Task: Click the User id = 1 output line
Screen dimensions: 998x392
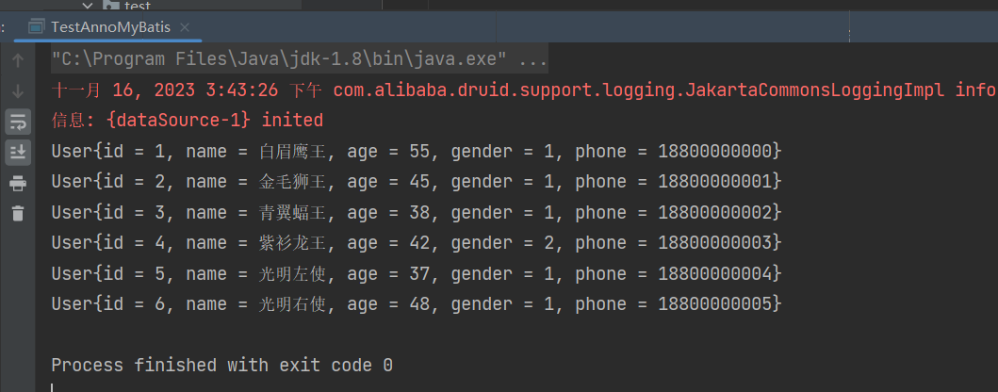Action: 416,151
